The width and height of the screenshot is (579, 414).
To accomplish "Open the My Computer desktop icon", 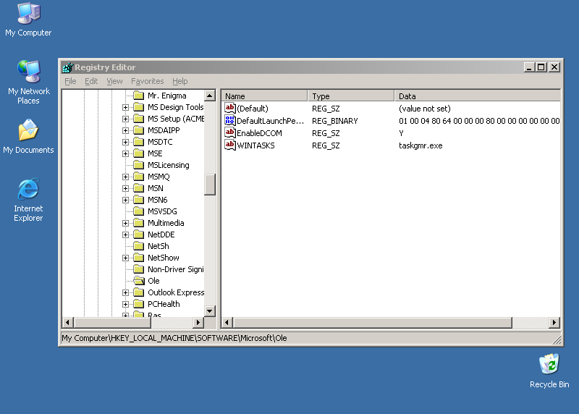I will pyautogui.click(x=28, y=20).
